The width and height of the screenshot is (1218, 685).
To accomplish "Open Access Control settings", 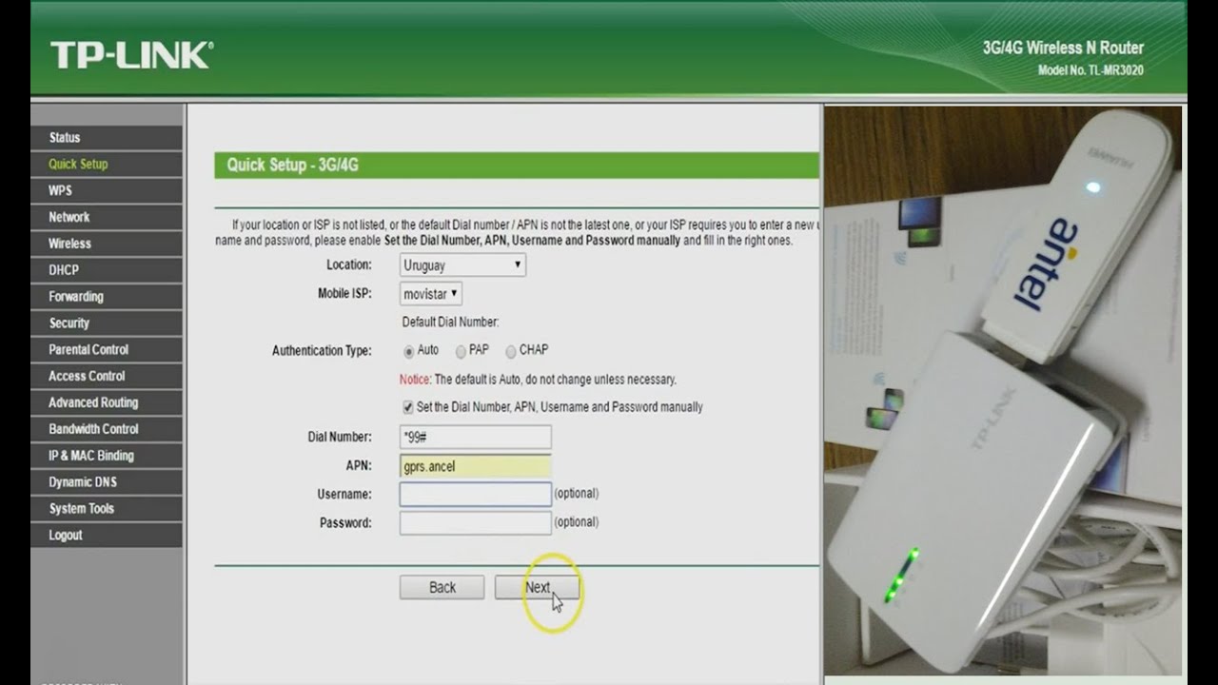I will [x=106, y=376].
